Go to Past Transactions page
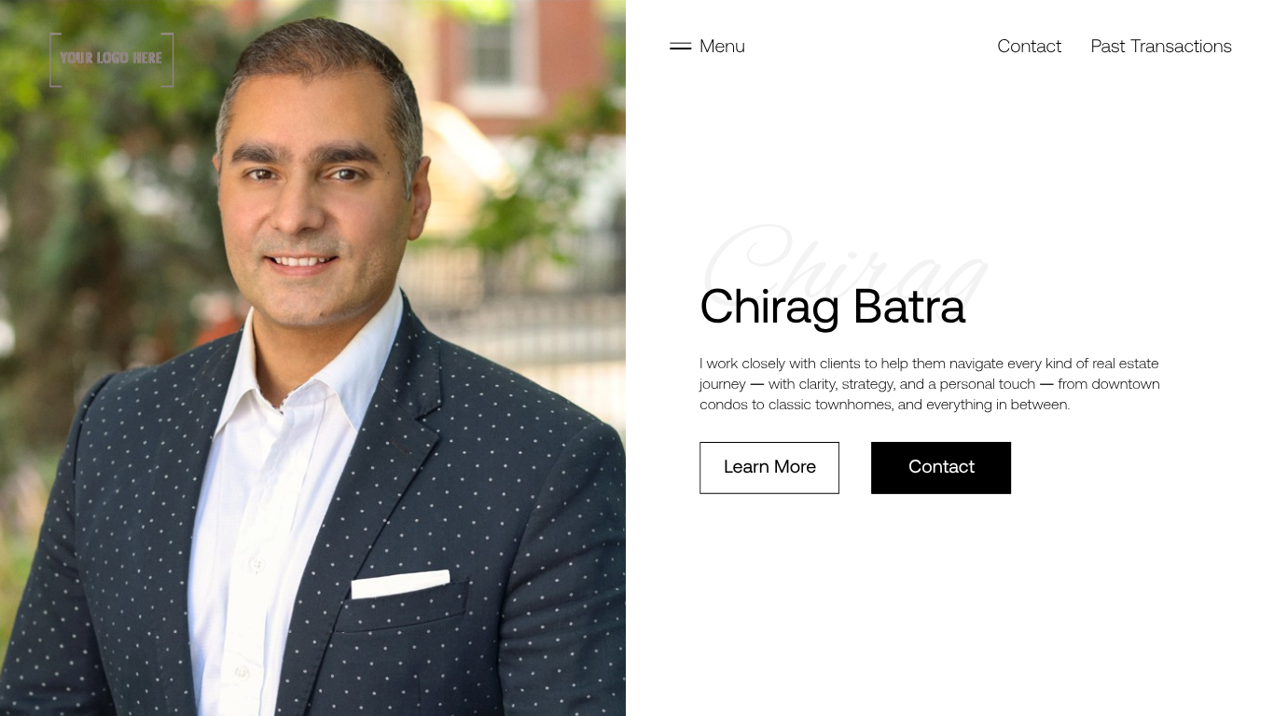 tap(1161, 47)
